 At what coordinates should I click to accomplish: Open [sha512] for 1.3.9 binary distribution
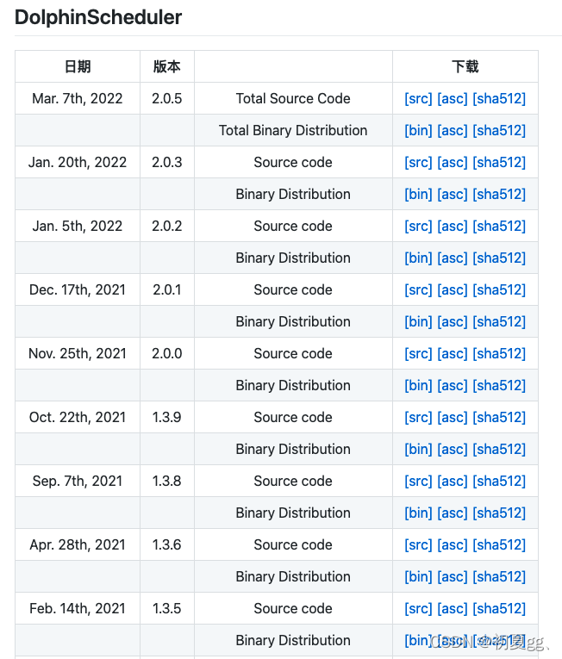click(x=499, y=449)
